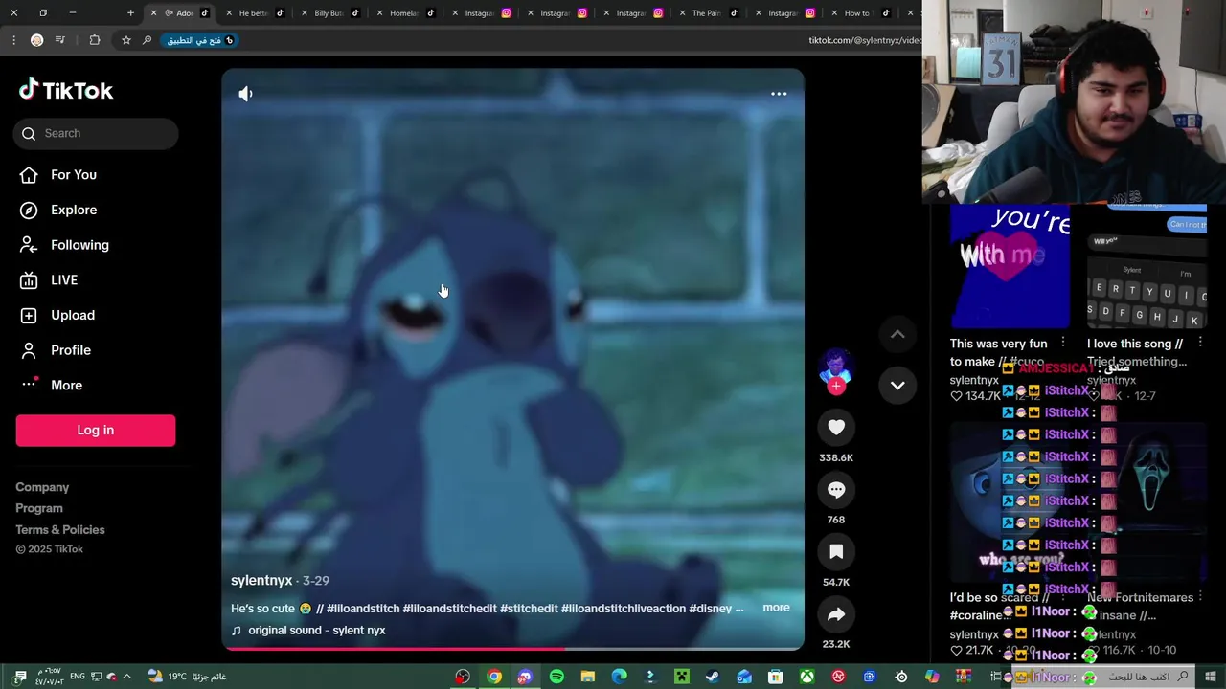Open the media control icon in browser toolbar

click(60, 40)
